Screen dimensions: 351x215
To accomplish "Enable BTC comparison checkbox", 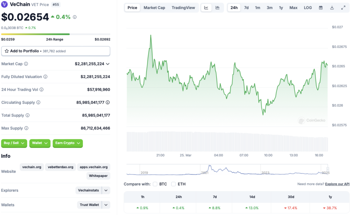I will [155, 184].
